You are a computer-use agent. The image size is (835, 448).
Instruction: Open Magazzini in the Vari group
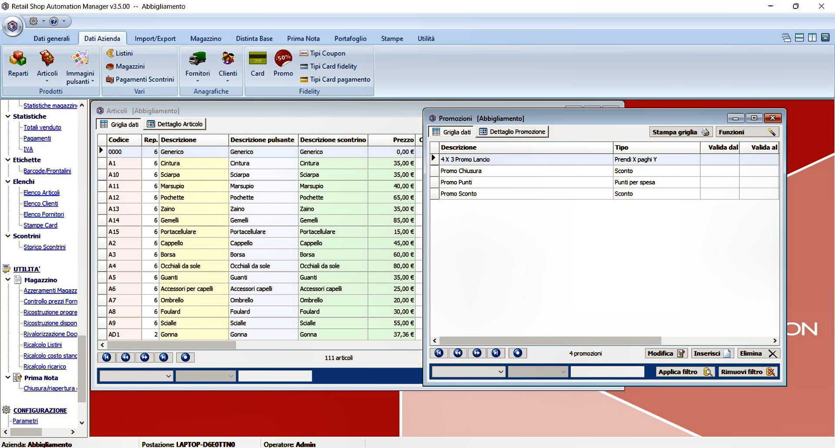(125, 66)
